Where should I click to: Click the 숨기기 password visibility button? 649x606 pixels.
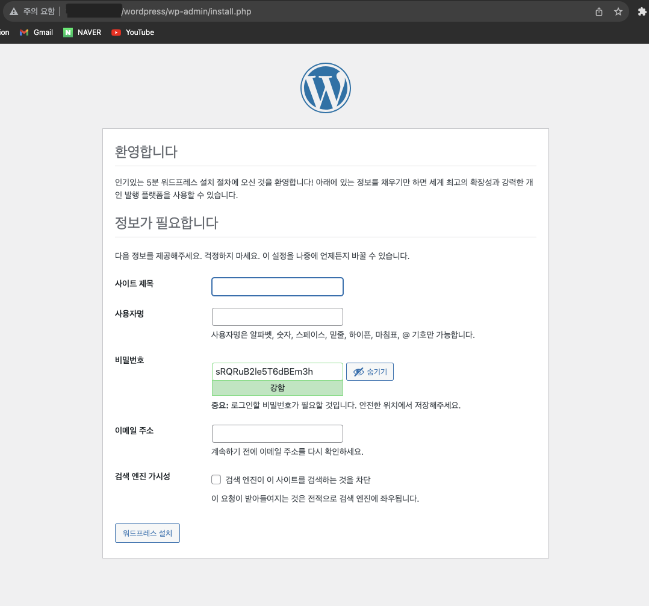(370, 372)
